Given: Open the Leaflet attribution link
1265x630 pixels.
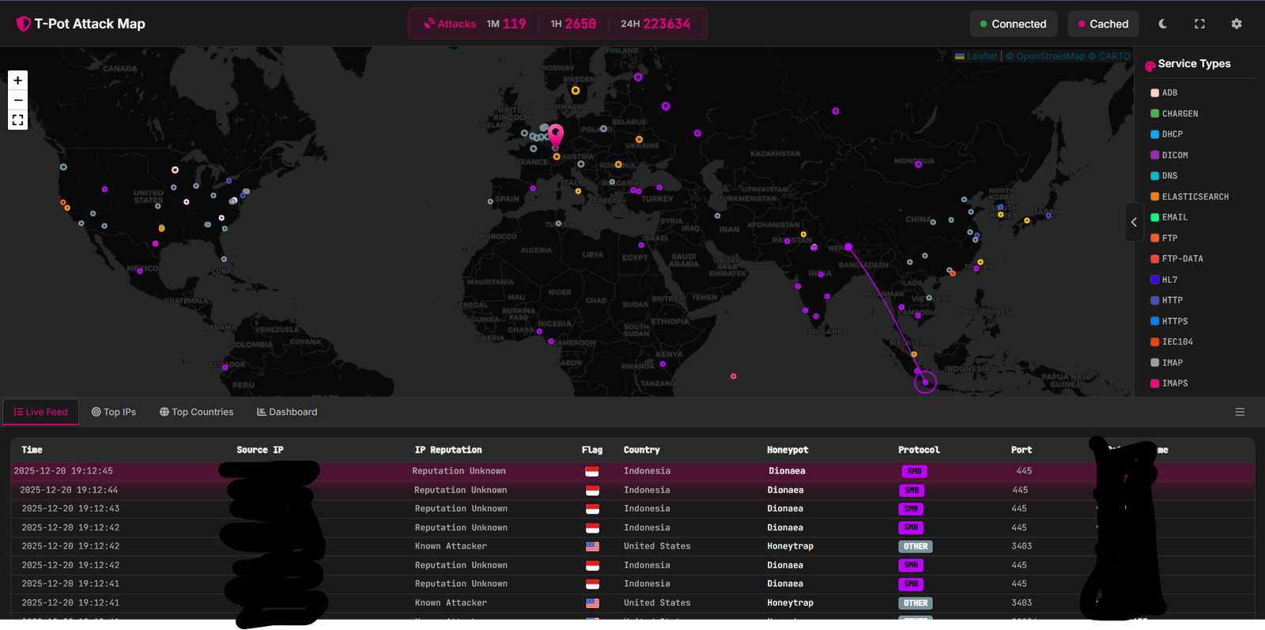Looking at the screenshot, I should coord(981,56).
